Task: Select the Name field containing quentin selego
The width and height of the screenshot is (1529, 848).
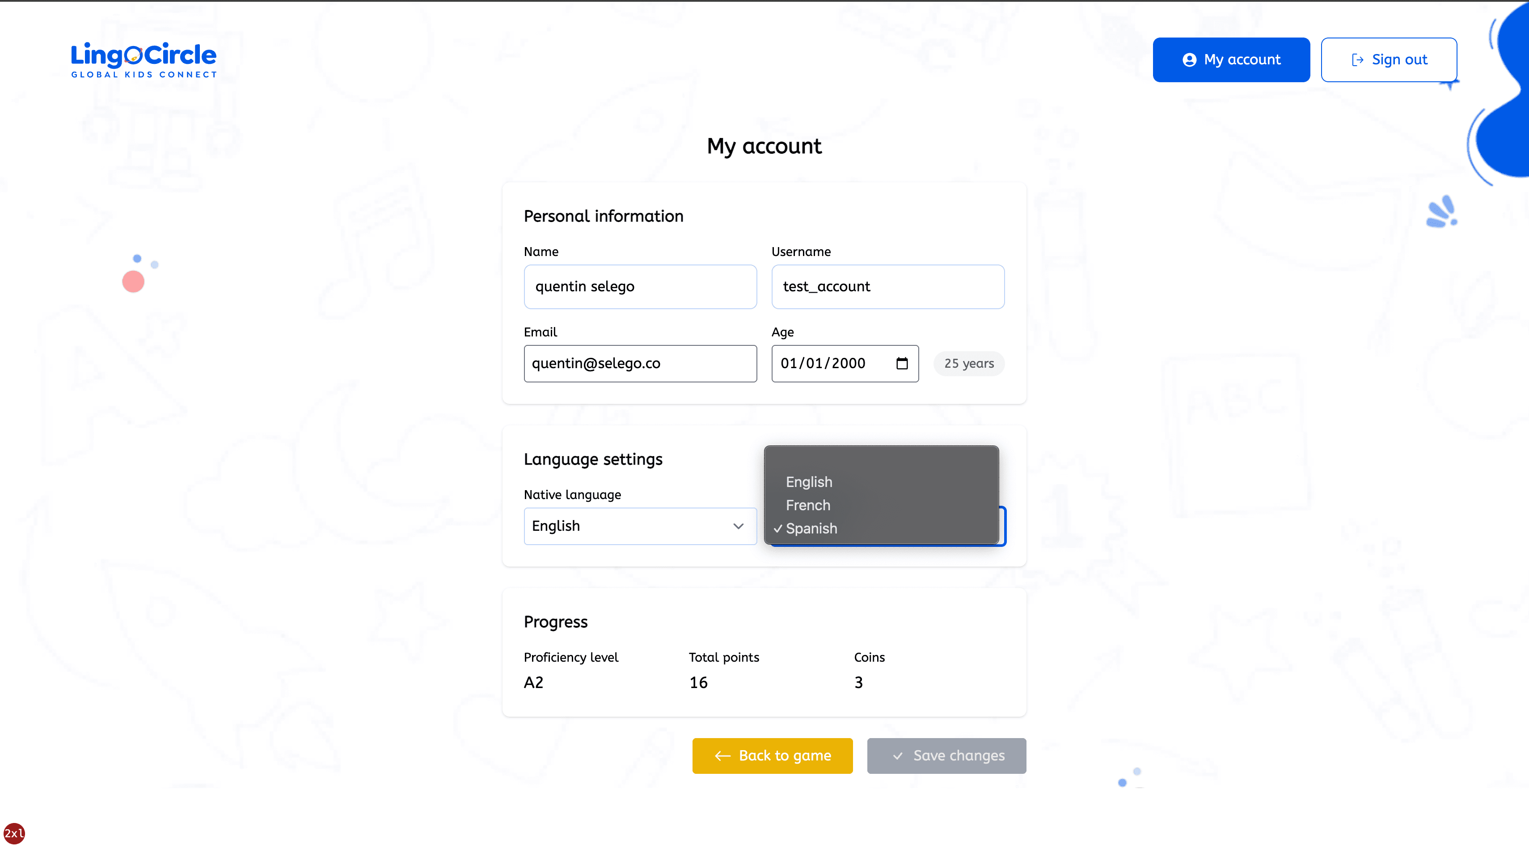Action: (x=640, y=286)
